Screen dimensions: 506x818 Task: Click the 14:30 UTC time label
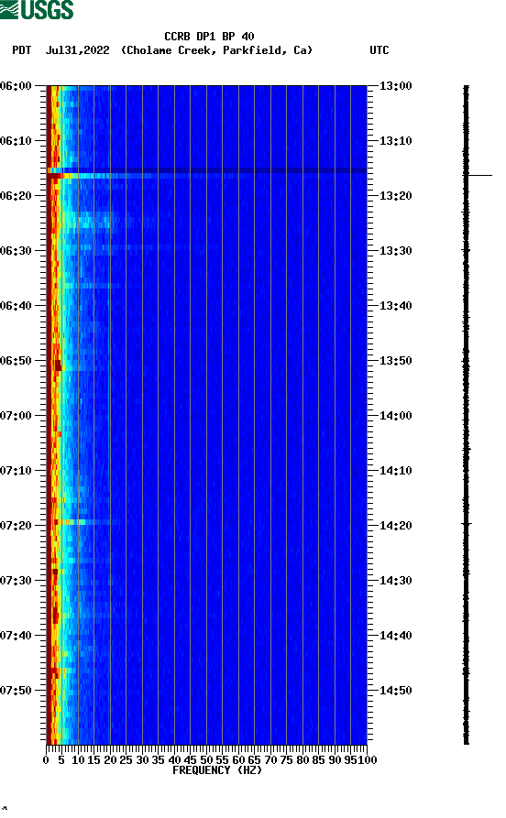coord(396,581)
